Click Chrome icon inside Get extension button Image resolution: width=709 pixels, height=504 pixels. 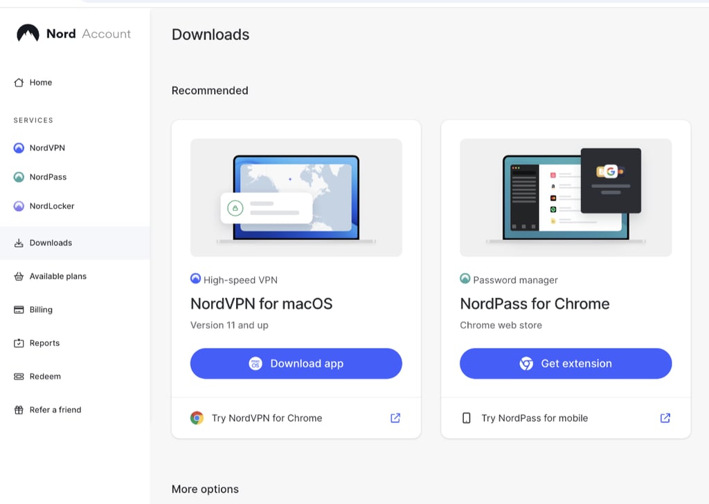(x=526, y=364)
